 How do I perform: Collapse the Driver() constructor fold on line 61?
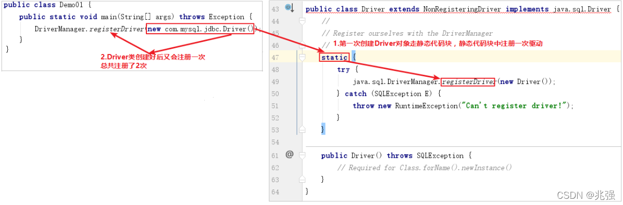click(302, 155)
